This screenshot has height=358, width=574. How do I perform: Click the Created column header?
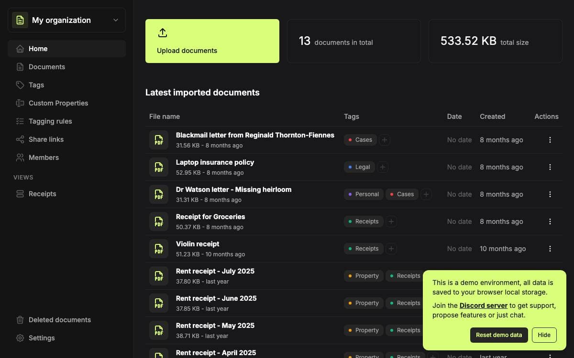493,116
